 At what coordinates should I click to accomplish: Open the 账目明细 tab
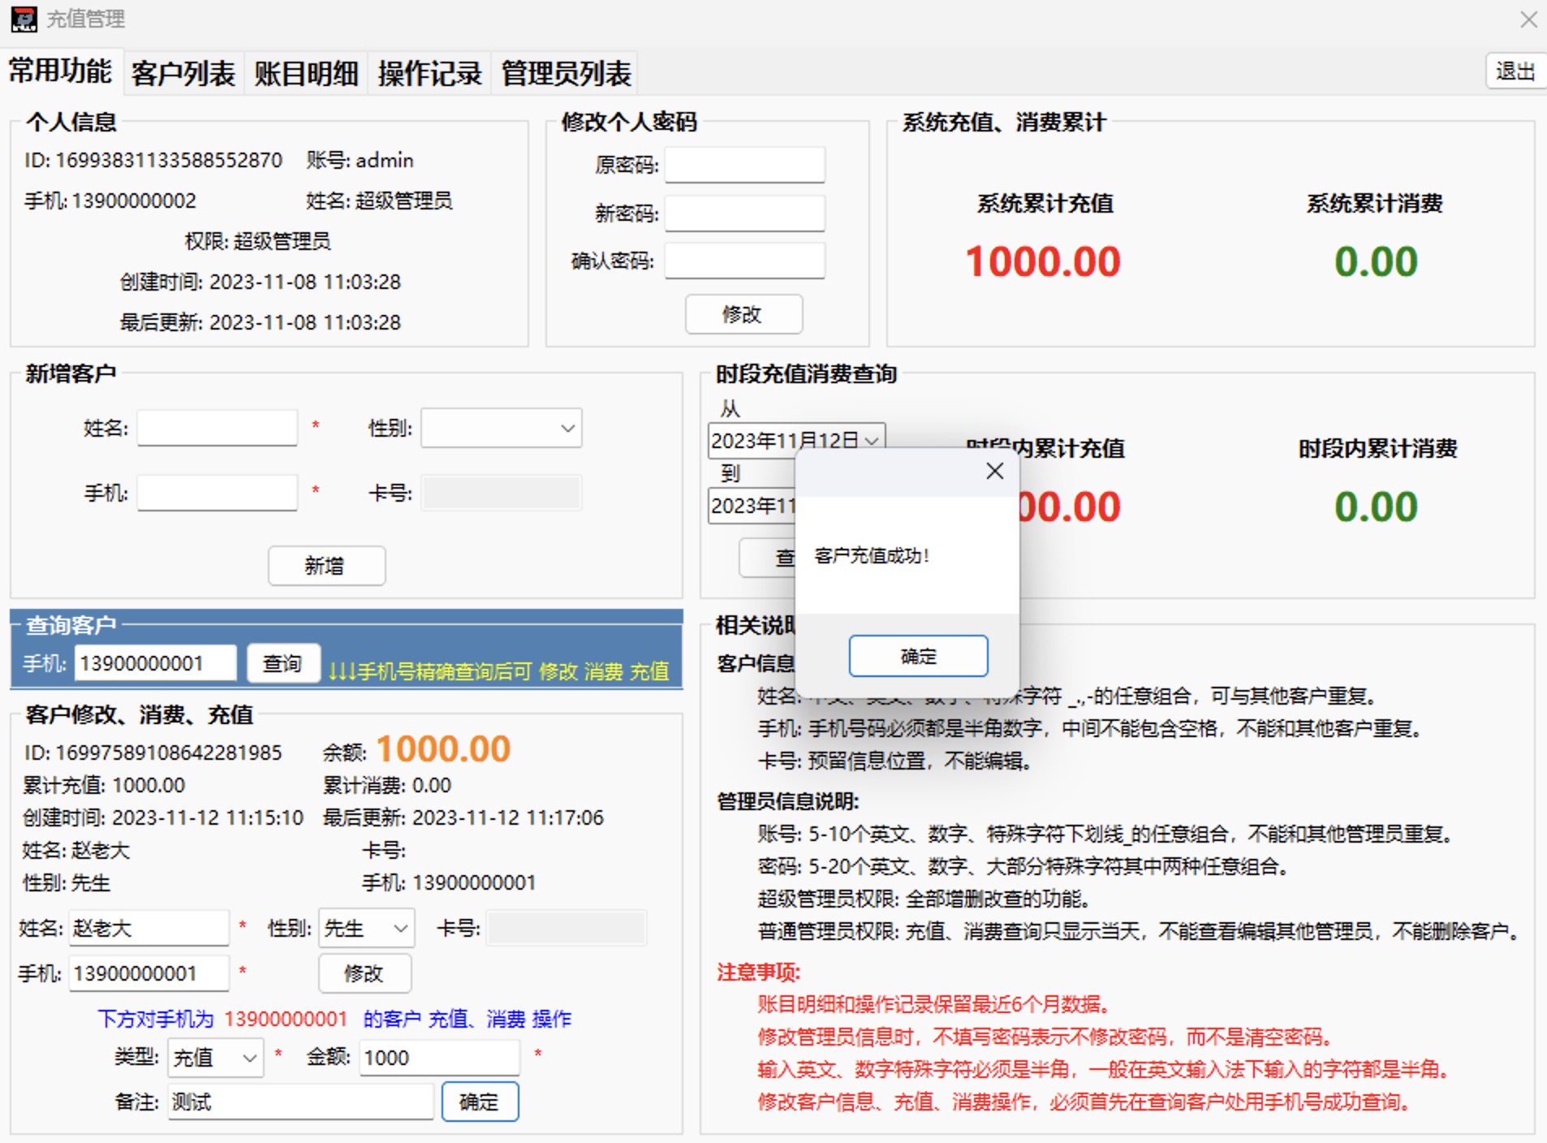[306, 74]
